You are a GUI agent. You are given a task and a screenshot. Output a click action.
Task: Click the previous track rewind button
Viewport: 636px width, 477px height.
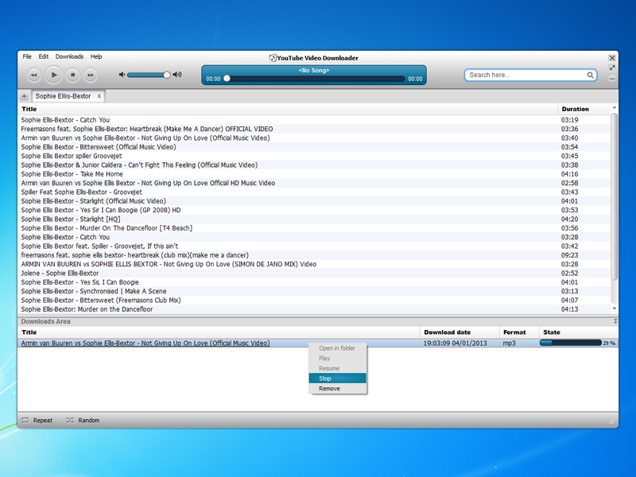(34, 75)
